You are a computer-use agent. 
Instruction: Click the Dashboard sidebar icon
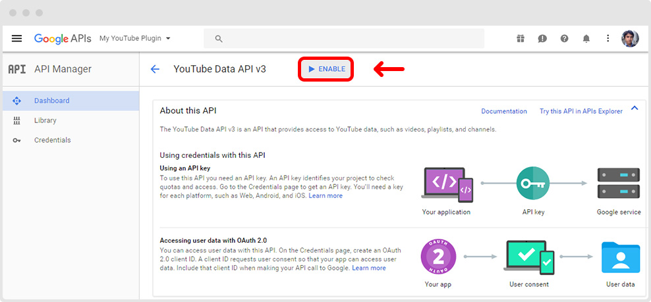16,101
